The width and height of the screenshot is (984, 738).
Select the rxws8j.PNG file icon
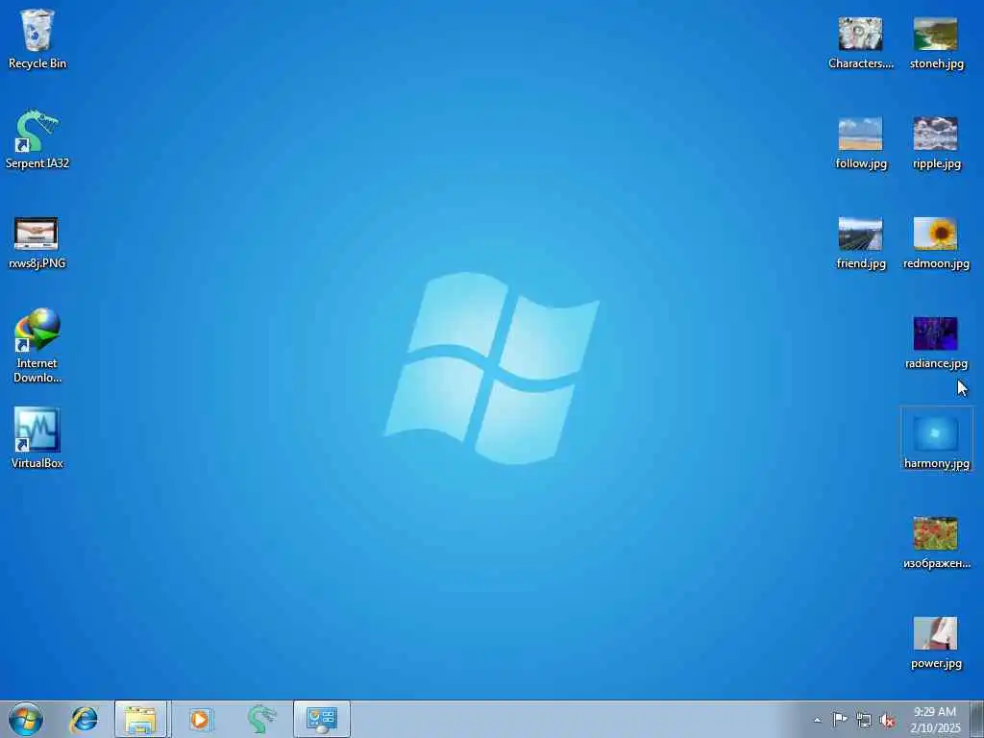coord(37,243)
